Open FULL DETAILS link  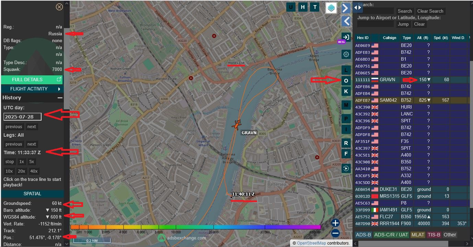tap(32, 79)
